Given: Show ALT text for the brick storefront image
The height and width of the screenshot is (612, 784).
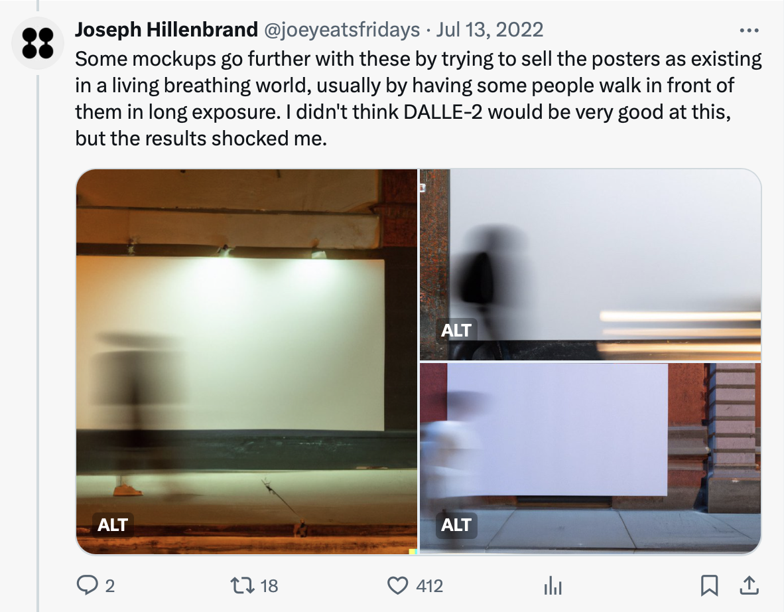Looking at the screenshot, I should click(x=456, y=524).
